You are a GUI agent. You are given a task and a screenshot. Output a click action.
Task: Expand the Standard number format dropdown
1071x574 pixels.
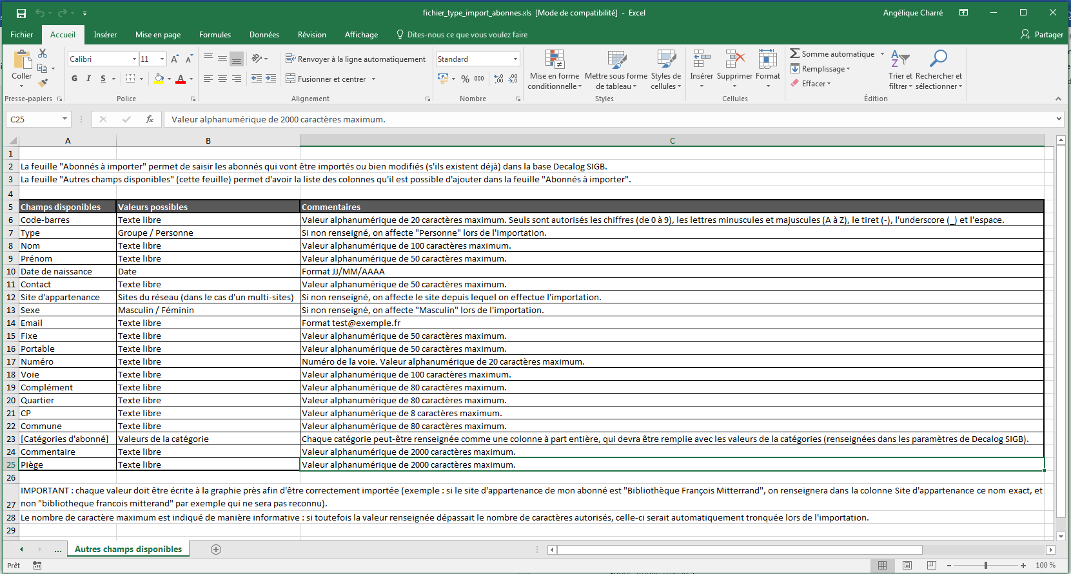pos(515,59)
